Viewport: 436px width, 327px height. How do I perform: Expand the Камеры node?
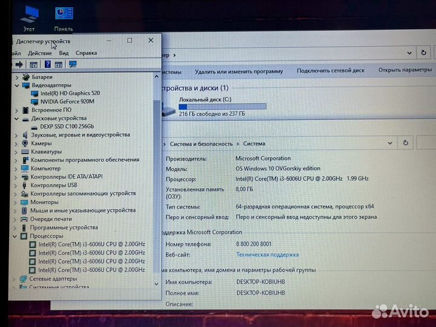16,144
